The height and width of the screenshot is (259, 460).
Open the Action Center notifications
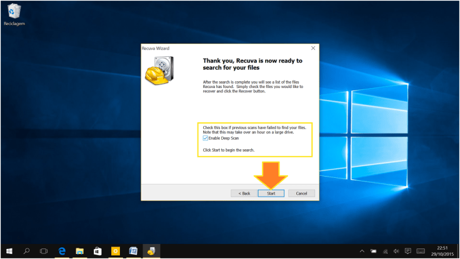(407, 251)
